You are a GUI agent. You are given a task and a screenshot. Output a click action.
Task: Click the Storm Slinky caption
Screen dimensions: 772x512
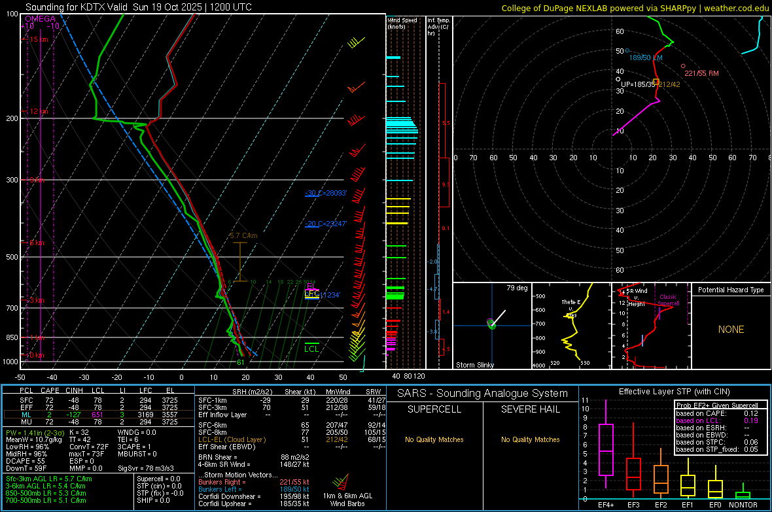(474, 365)
